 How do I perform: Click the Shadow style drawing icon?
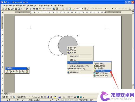coord(78,97)
